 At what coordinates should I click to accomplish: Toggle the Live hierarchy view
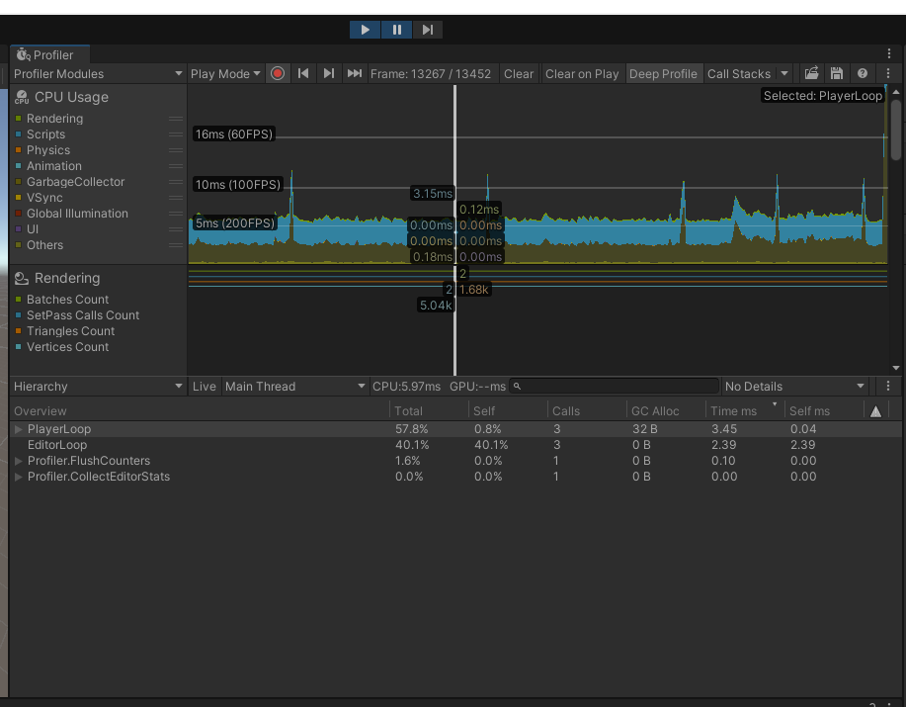[x=205, y=386]
